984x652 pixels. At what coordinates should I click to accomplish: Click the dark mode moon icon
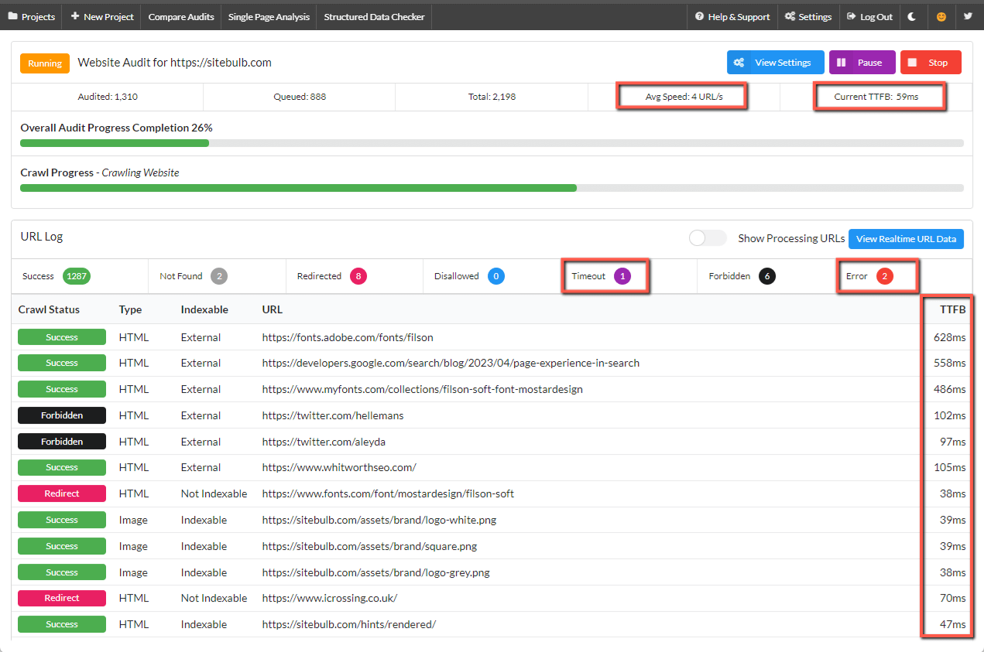912,16
